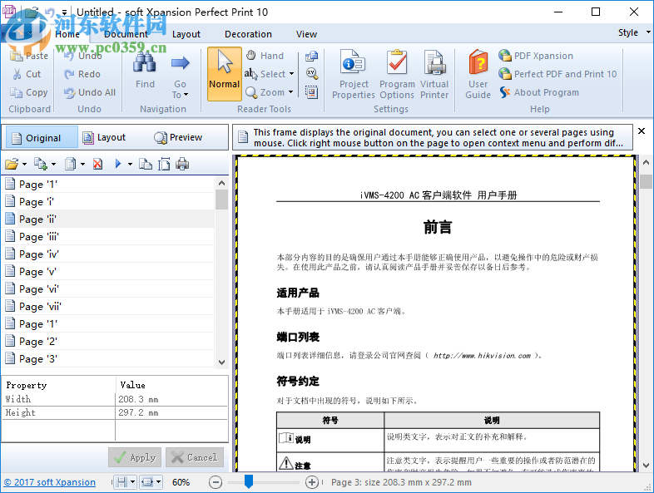The width and height of the screenshot is (654, 493).
Task: Open the User Guide
Action: click(478, 75)
